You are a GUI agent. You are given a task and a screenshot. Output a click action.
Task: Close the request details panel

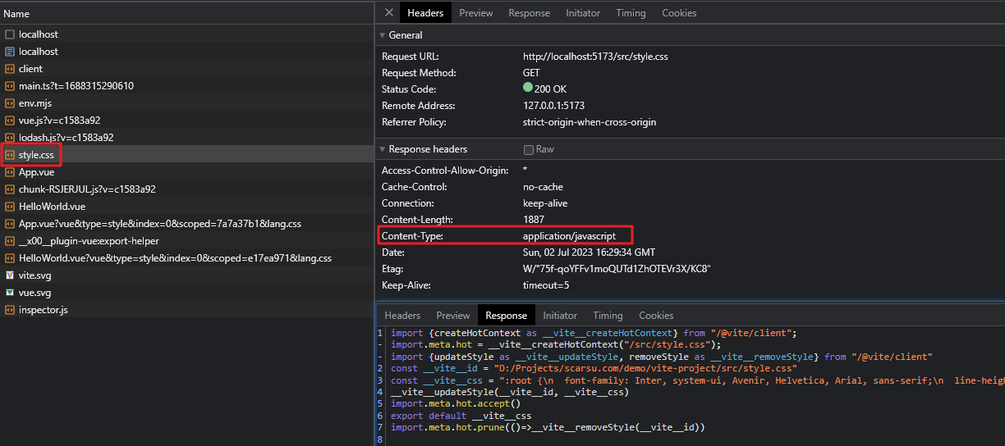(389, 12)
